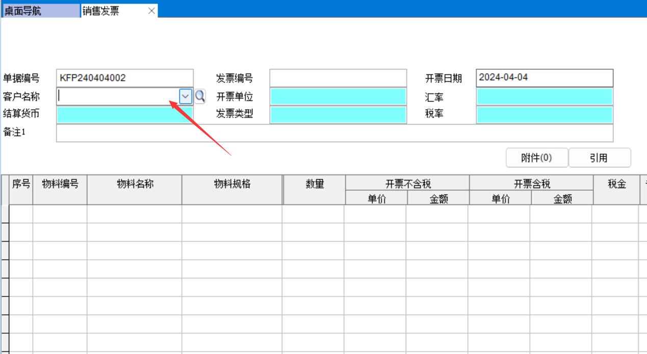Click the first row's 物料规格 cell
Image resolution: width=647 pixels, height=354 pixels.
pyautogui.click(x=232, y=214)
